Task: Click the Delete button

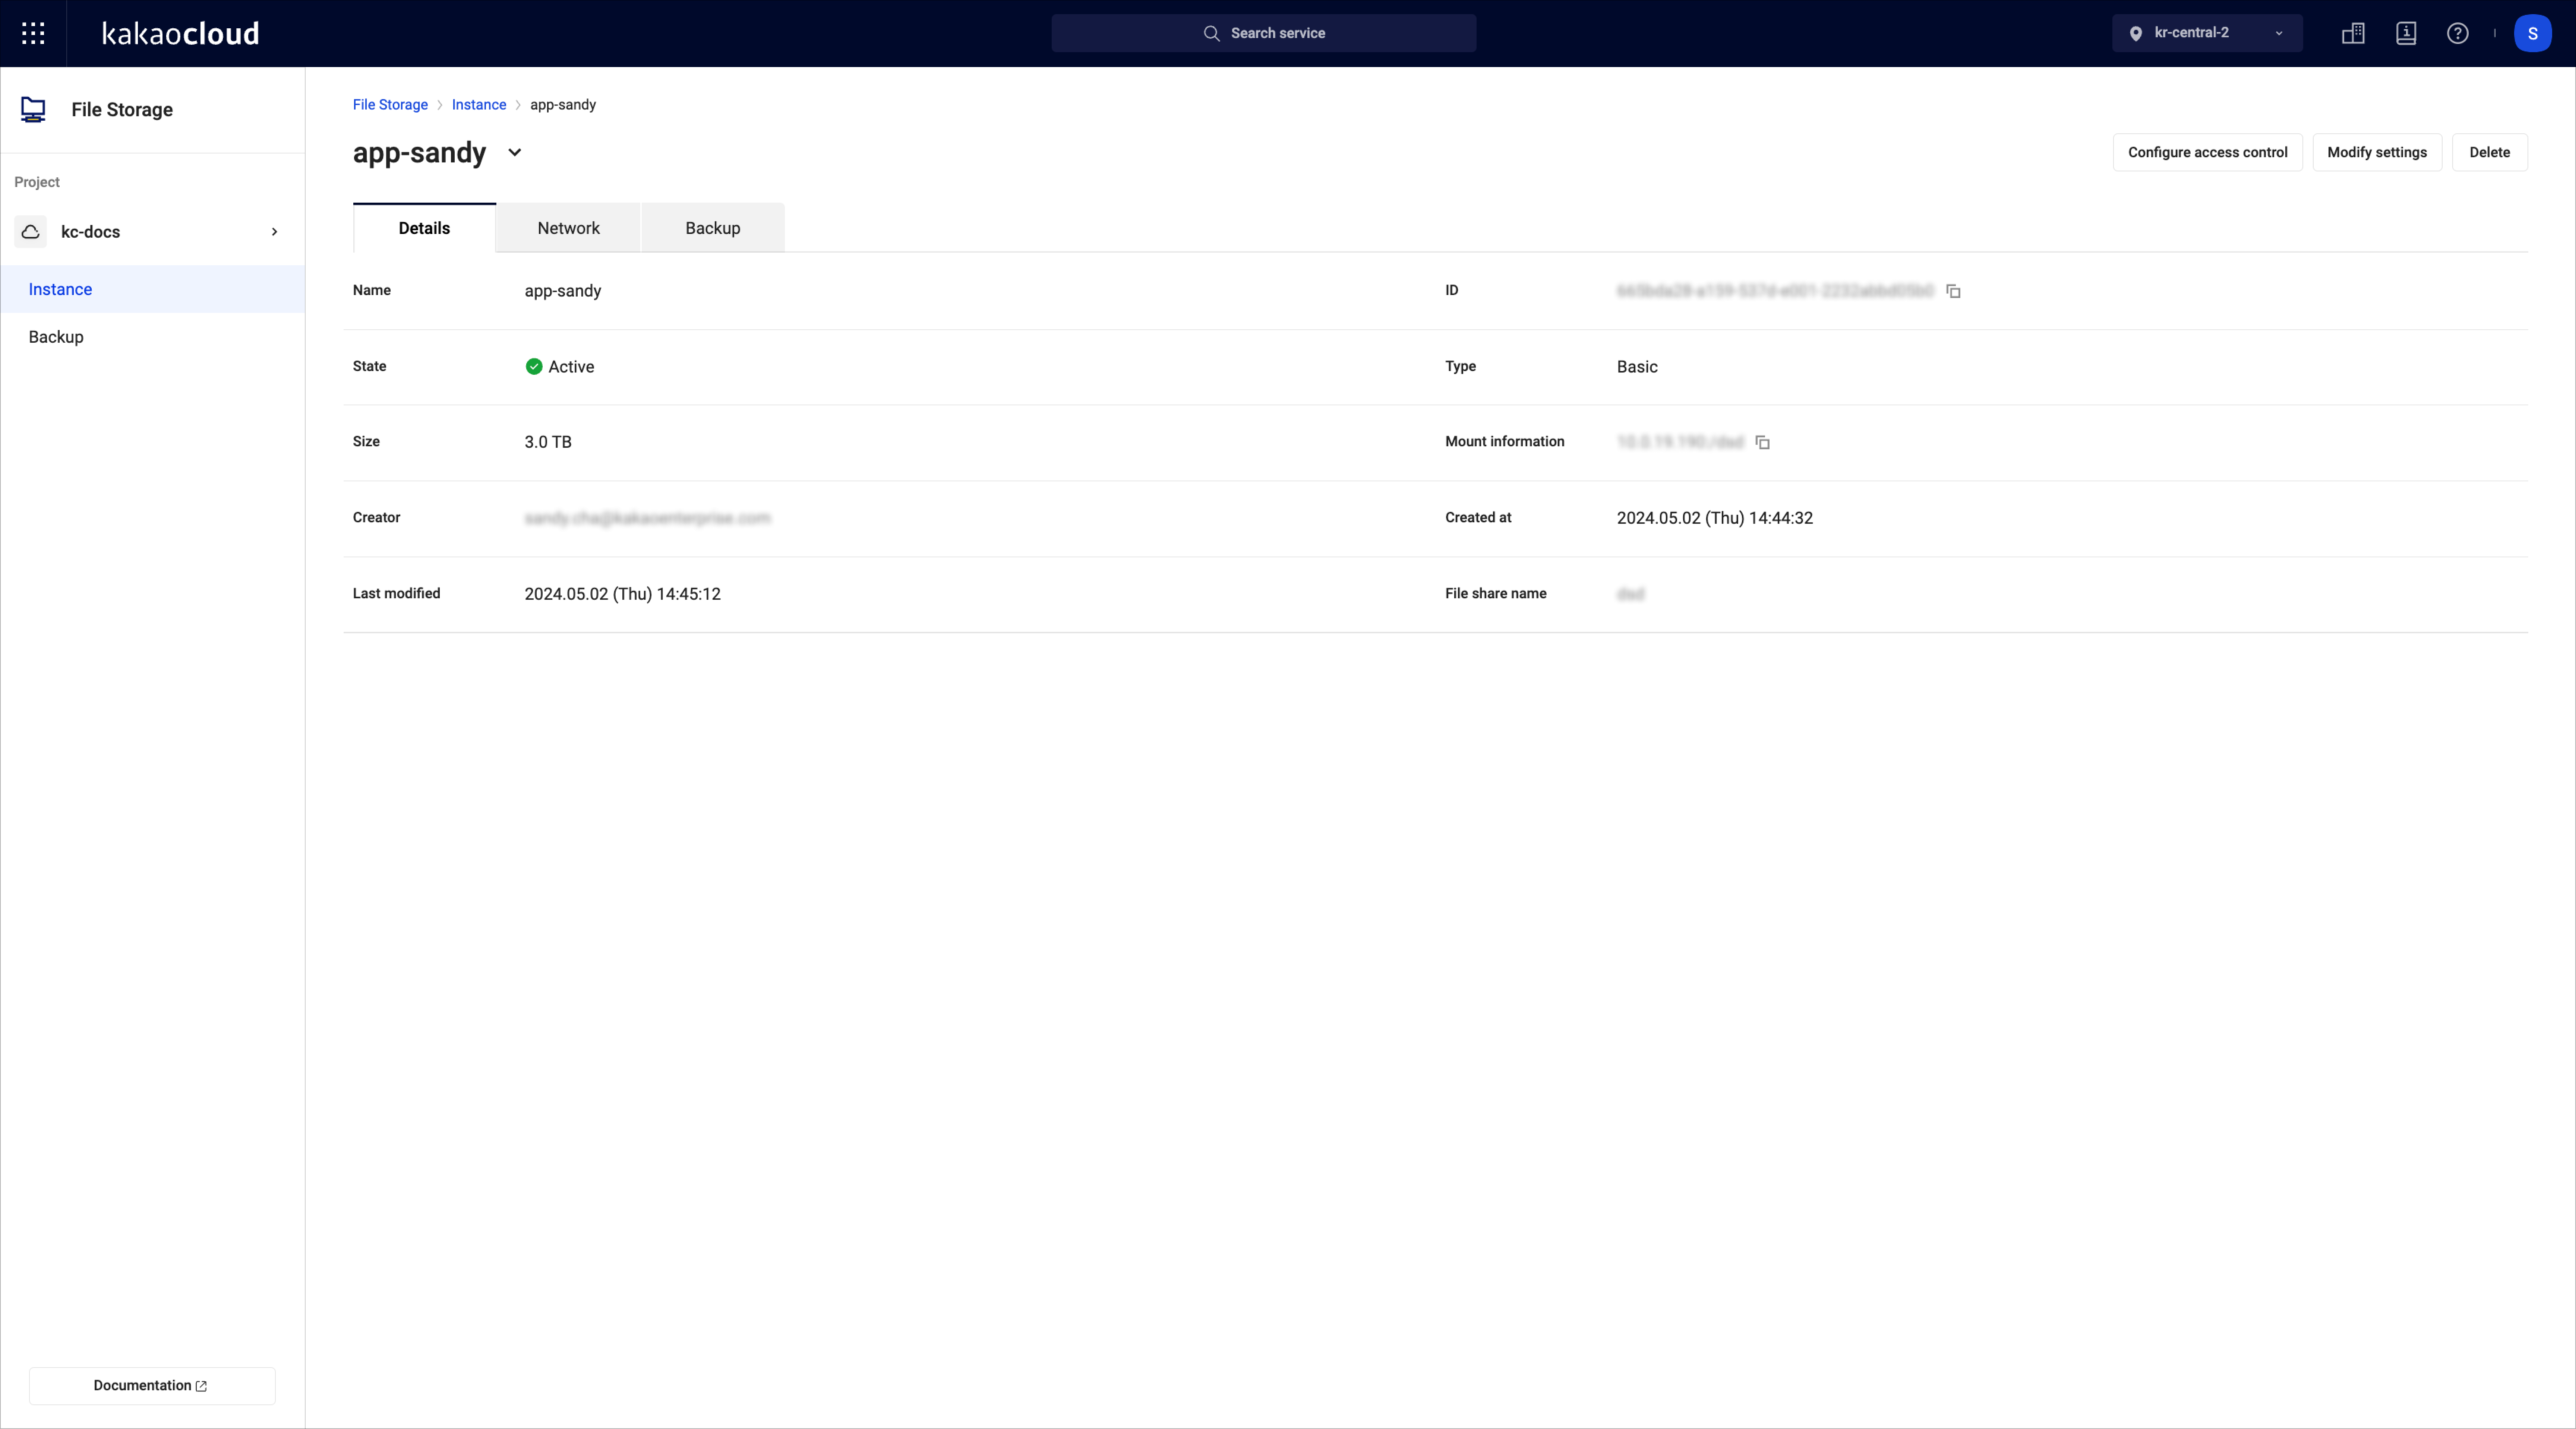Action: (x=2490, y=152)
